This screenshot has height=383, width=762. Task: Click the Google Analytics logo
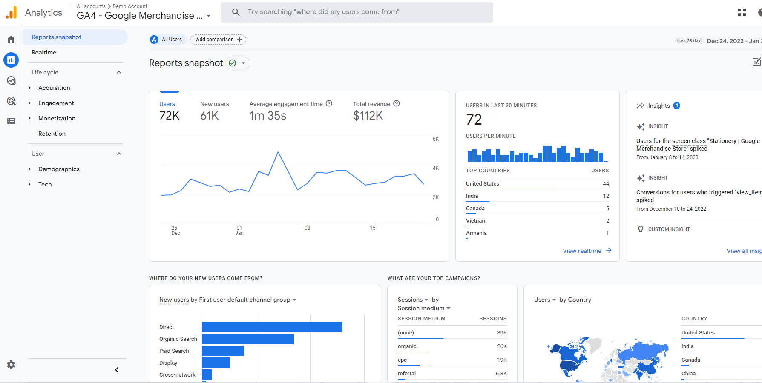(x=11, y=12)
